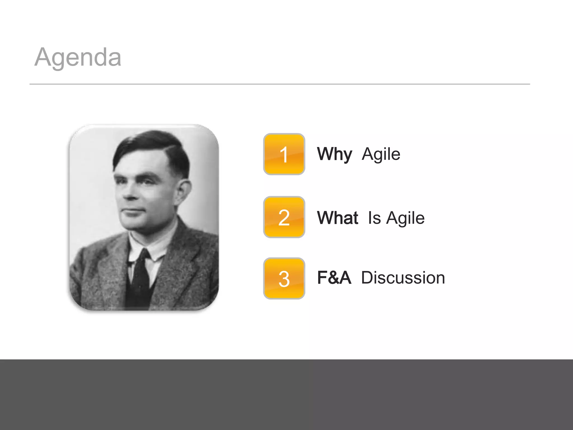Select the "Why Agile" agenda line

click(x=358, y=154)
